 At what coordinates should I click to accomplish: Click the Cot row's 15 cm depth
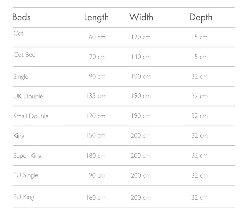click(199, 37)
